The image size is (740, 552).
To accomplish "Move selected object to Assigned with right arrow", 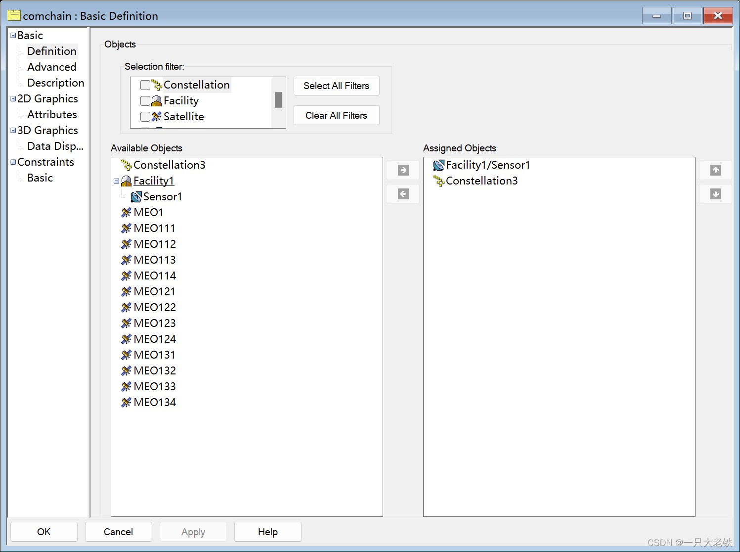I will 403,170.
